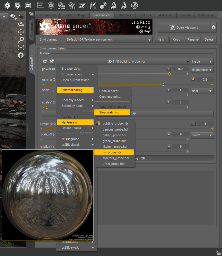
Task: Open the viewport options list icon
Action: pos(21,16)
